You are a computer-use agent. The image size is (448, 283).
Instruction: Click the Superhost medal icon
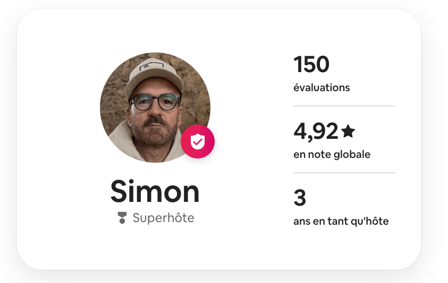click(122, 218)
